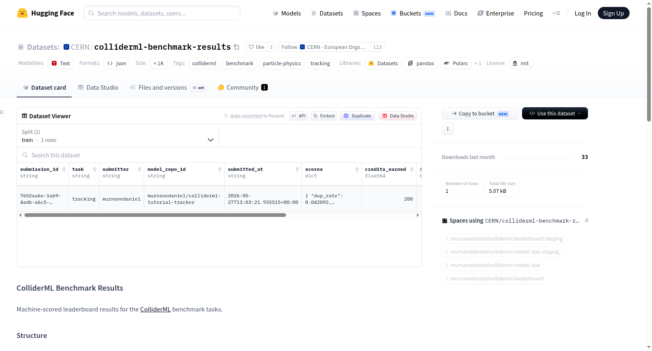652x351 pixels.
Task: Click the left sidebar table-of-contents icon
Action: tap(2, 112)
